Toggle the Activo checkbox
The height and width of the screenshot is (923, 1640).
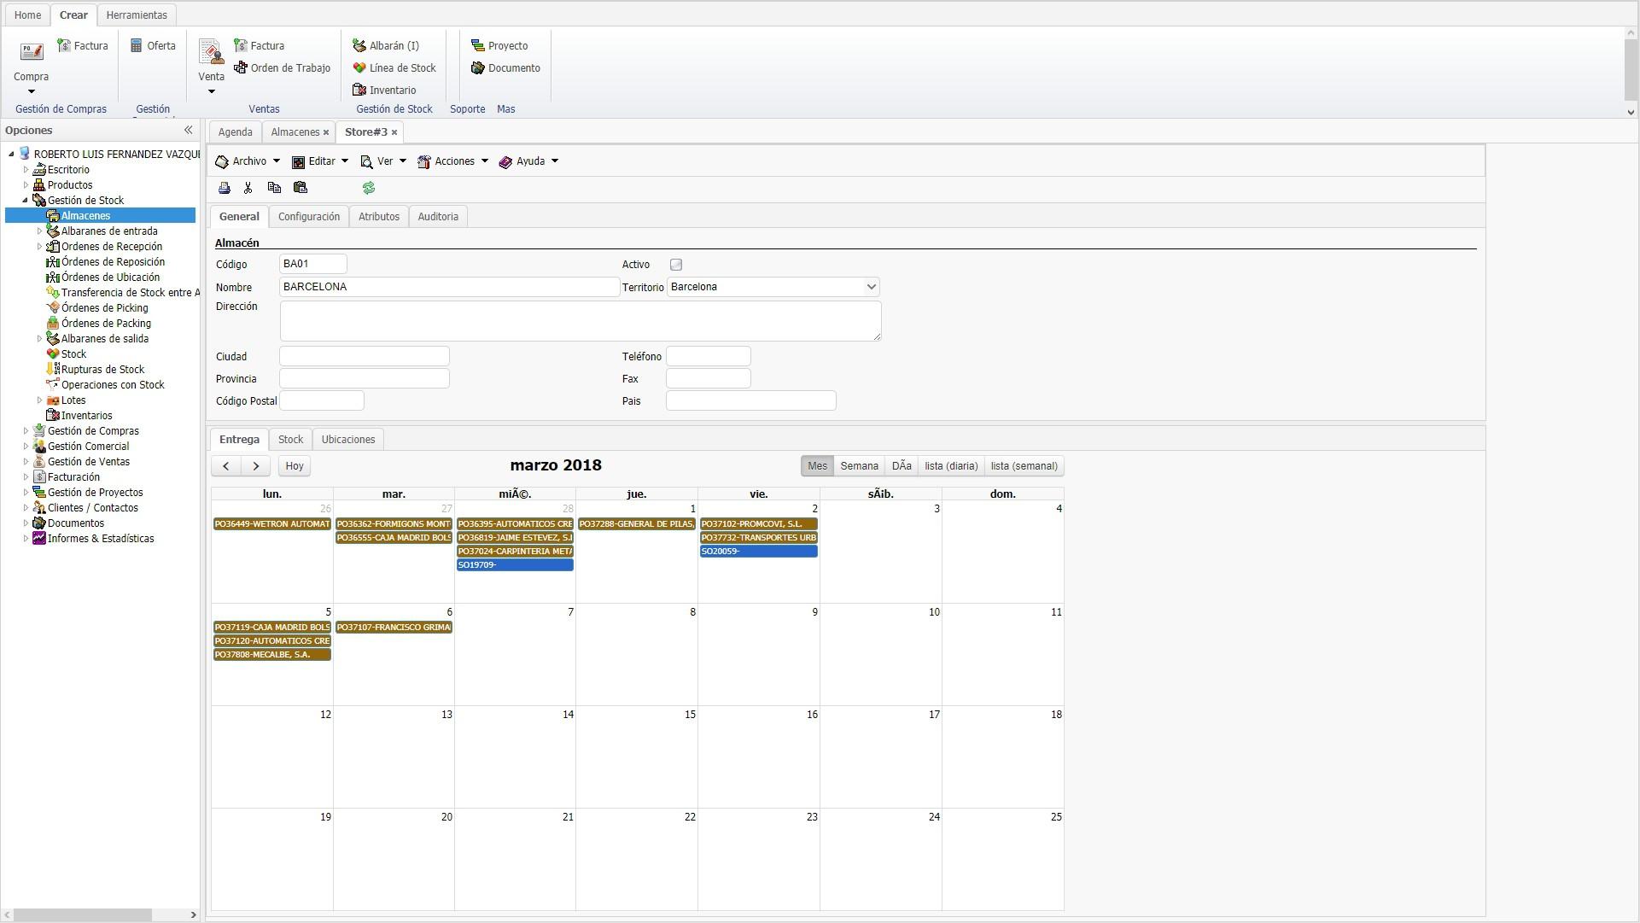(676, 265)
